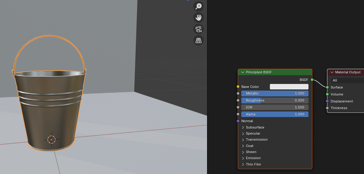The image size is (364, 174).
Task: Collapse the Material Output node
Action: (332, 72)
